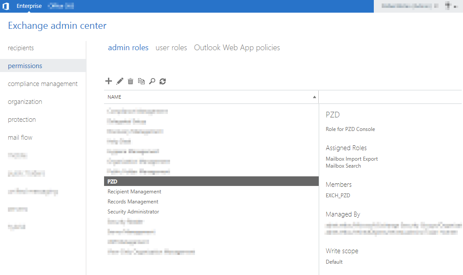Go to compliance management section
The width and height of the screenshot is (463, 275).
43,84
